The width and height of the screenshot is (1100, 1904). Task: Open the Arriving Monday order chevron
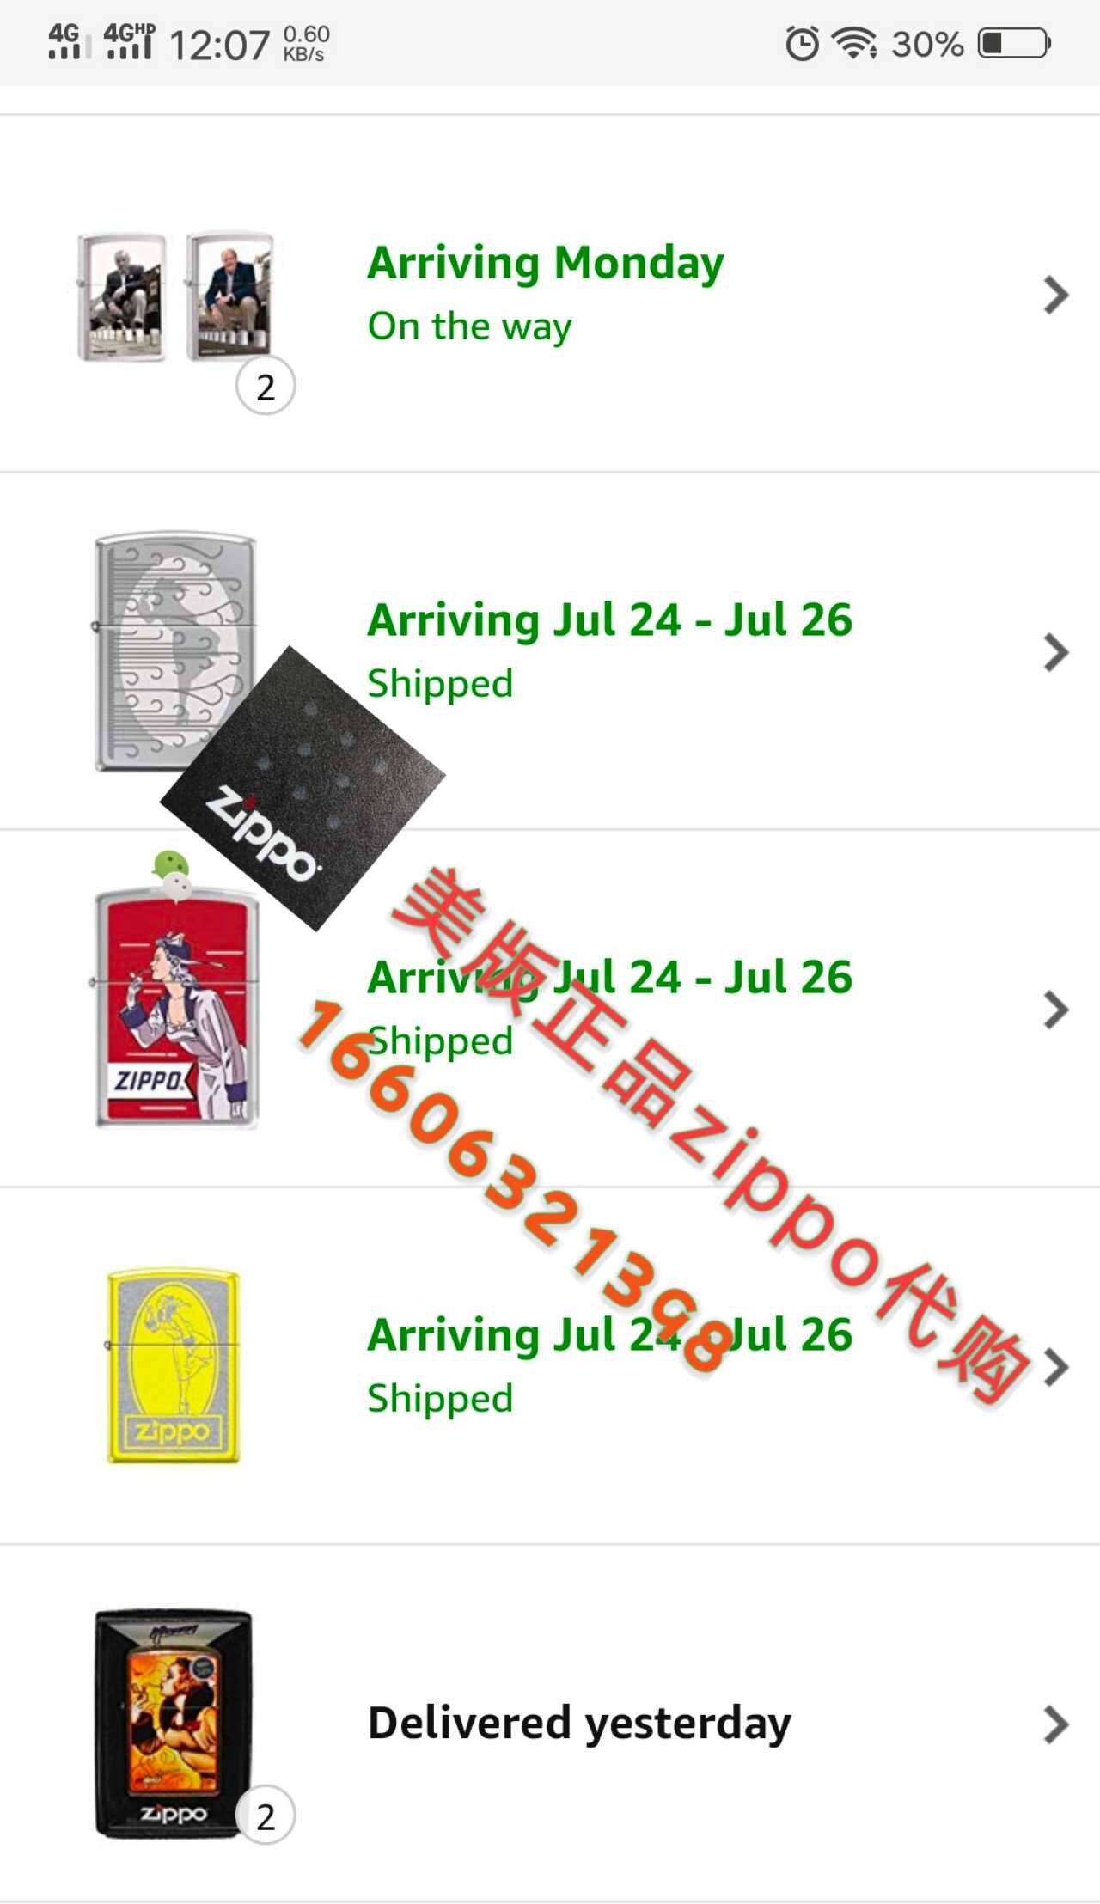pyautogui.click(x=1056, y=295)
